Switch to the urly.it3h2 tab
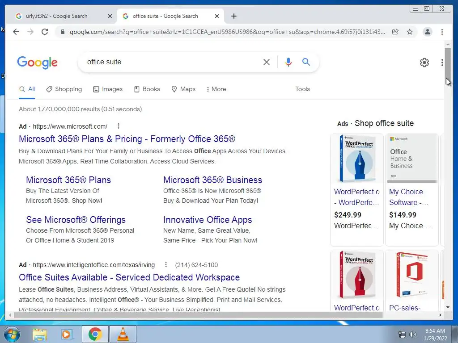 coord(64,16)
